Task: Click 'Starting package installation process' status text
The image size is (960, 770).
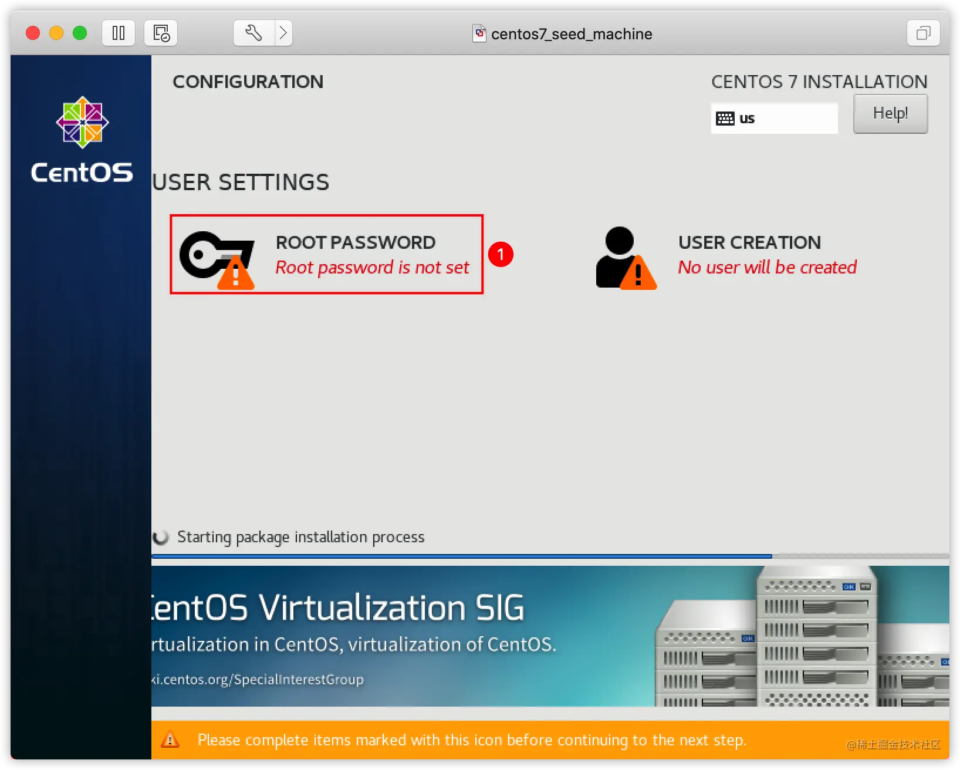Action: pyautogui.click(x=301, y=537)
